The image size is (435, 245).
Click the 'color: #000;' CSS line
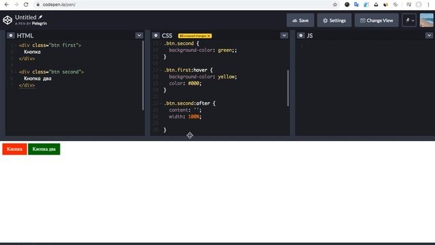tap(186, 83)
